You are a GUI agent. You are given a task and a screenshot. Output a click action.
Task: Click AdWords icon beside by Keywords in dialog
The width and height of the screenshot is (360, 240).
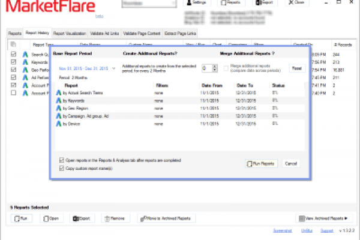point(59,101)
